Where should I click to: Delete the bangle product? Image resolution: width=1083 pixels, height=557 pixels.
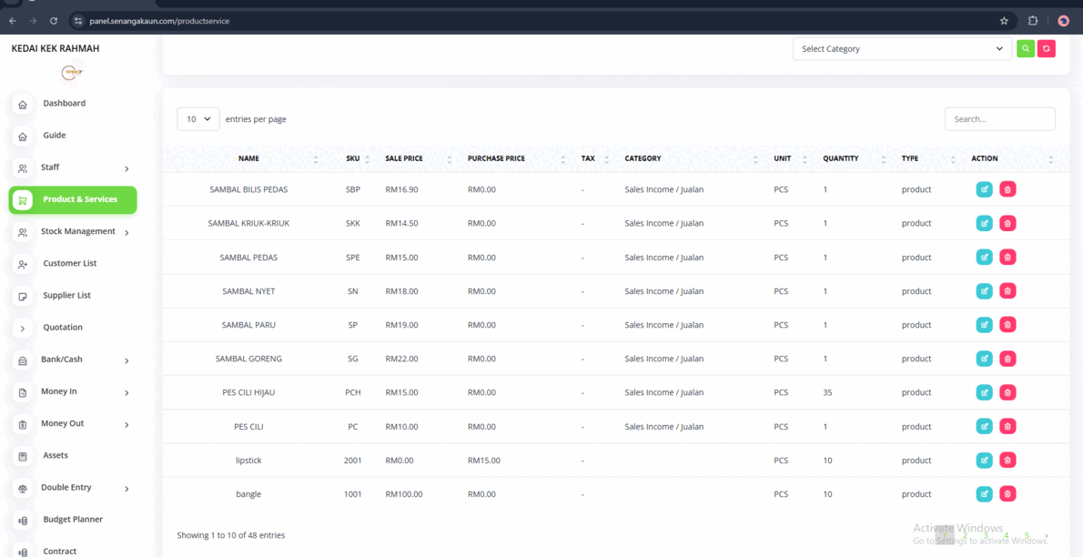click(1007, 493)
